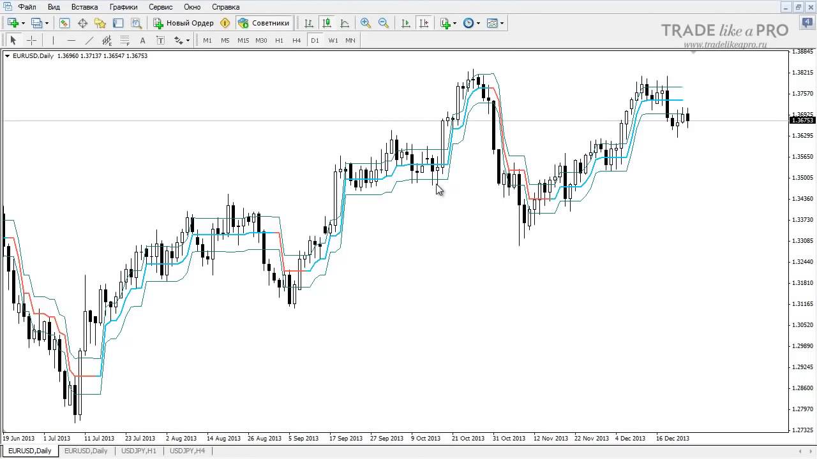Viewport: 817px width, 459px height.
Task: Open the Data Window crosshair-circle icon
Action: [82, 23]
